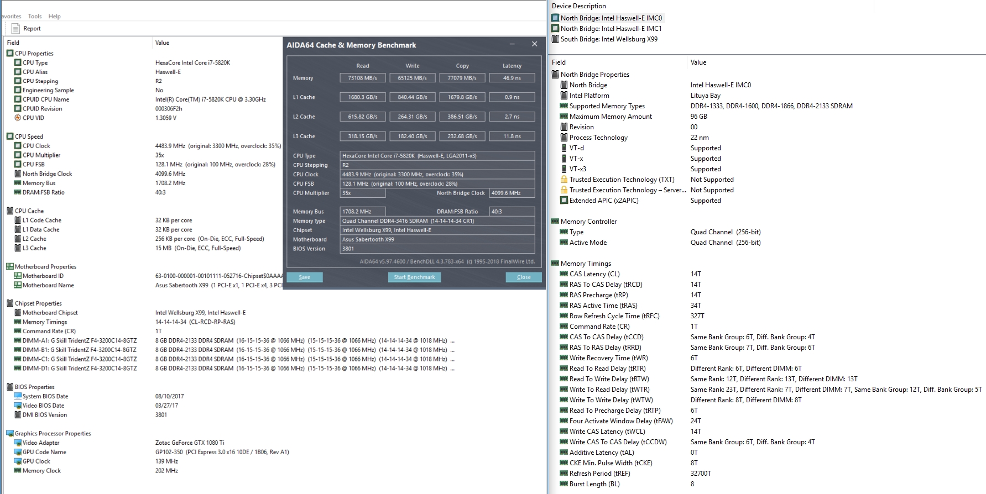Click the CPU VID voltage icon
Image resolution: width=986 pixels, height=494 pixels.
tap(18, 118)
